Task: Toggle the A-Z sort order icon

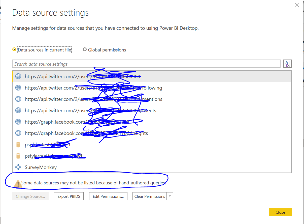Action: point(287,64)
